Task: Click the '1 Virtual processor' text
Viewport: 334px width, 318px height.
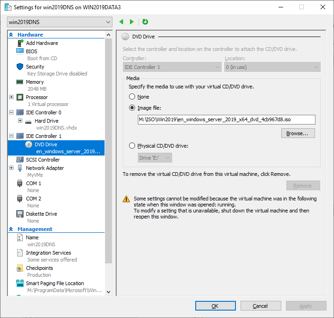Action: tap(48, 104)
